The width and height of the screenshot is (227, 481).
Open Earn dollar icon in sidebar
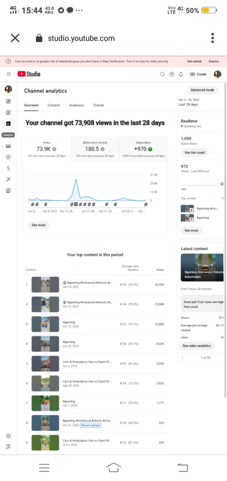(x=8, y=168)
